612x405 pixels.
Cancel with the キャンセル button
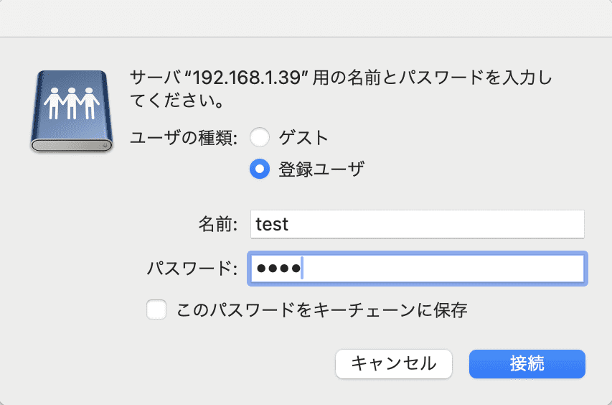coord(393,364)
